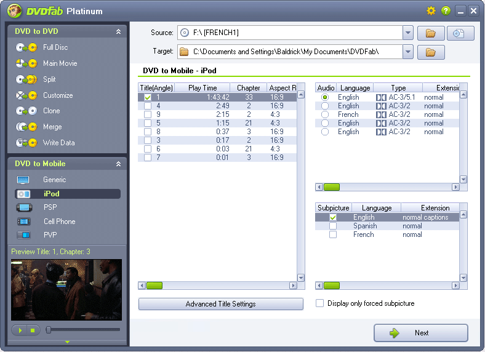
Task: Check the title 9 checkbox
Action: (148, 114)
